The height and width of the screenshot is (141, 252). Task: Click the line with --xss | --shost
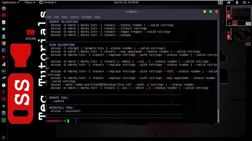pos(130,88)
